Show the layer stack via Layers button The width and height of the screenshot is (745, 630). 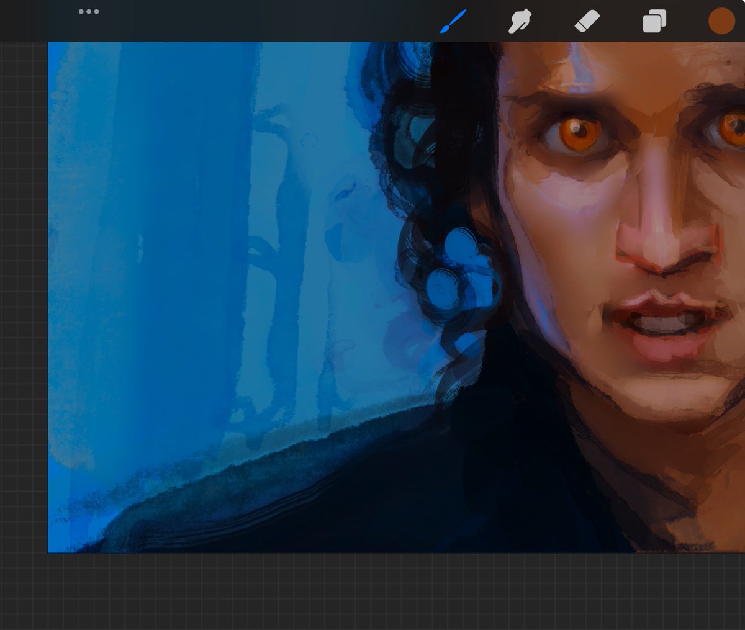point(653,20)
